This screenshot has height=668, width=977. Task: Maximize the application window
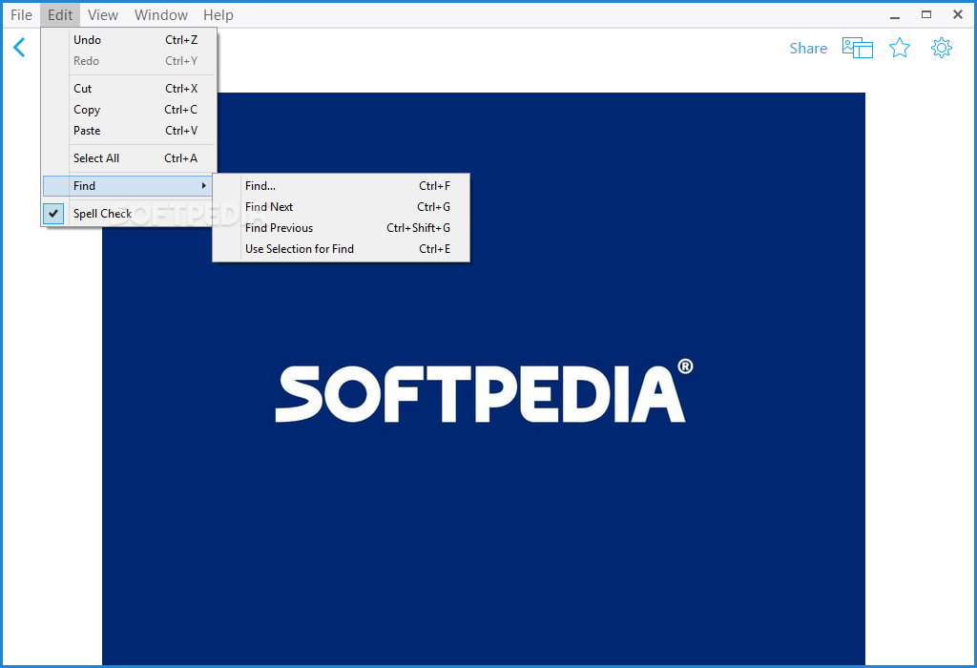[x=926, y=15]
